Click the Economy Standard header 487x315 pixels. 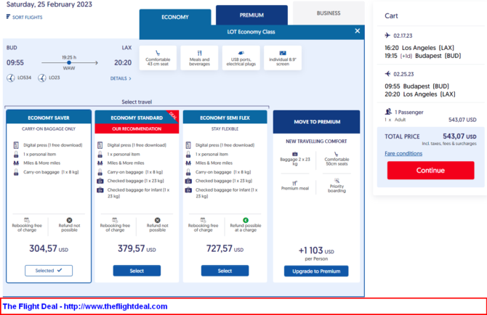pos(137,118)
